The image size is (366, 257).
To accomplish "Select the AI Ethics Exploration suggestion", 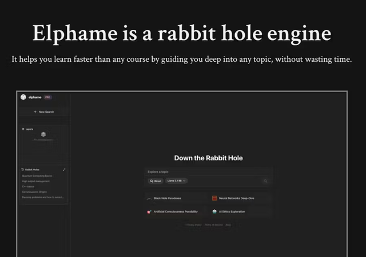I will pyautogui.click(x=241, y=212).
